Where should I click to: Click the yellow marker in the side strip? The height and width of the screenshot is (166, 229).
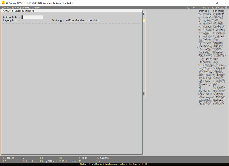click(144, 20)
